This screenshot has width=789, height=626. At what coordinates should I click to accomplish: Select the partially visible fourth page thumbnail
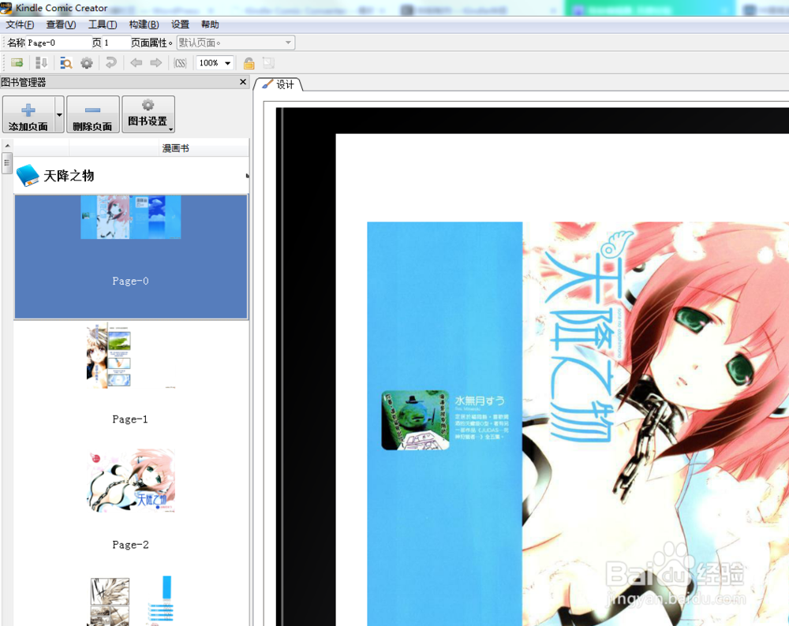131,600
